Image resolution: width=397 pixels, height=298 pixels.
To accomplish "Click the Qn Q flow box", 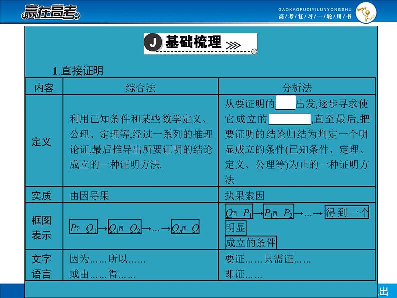I will click(185, 226).
